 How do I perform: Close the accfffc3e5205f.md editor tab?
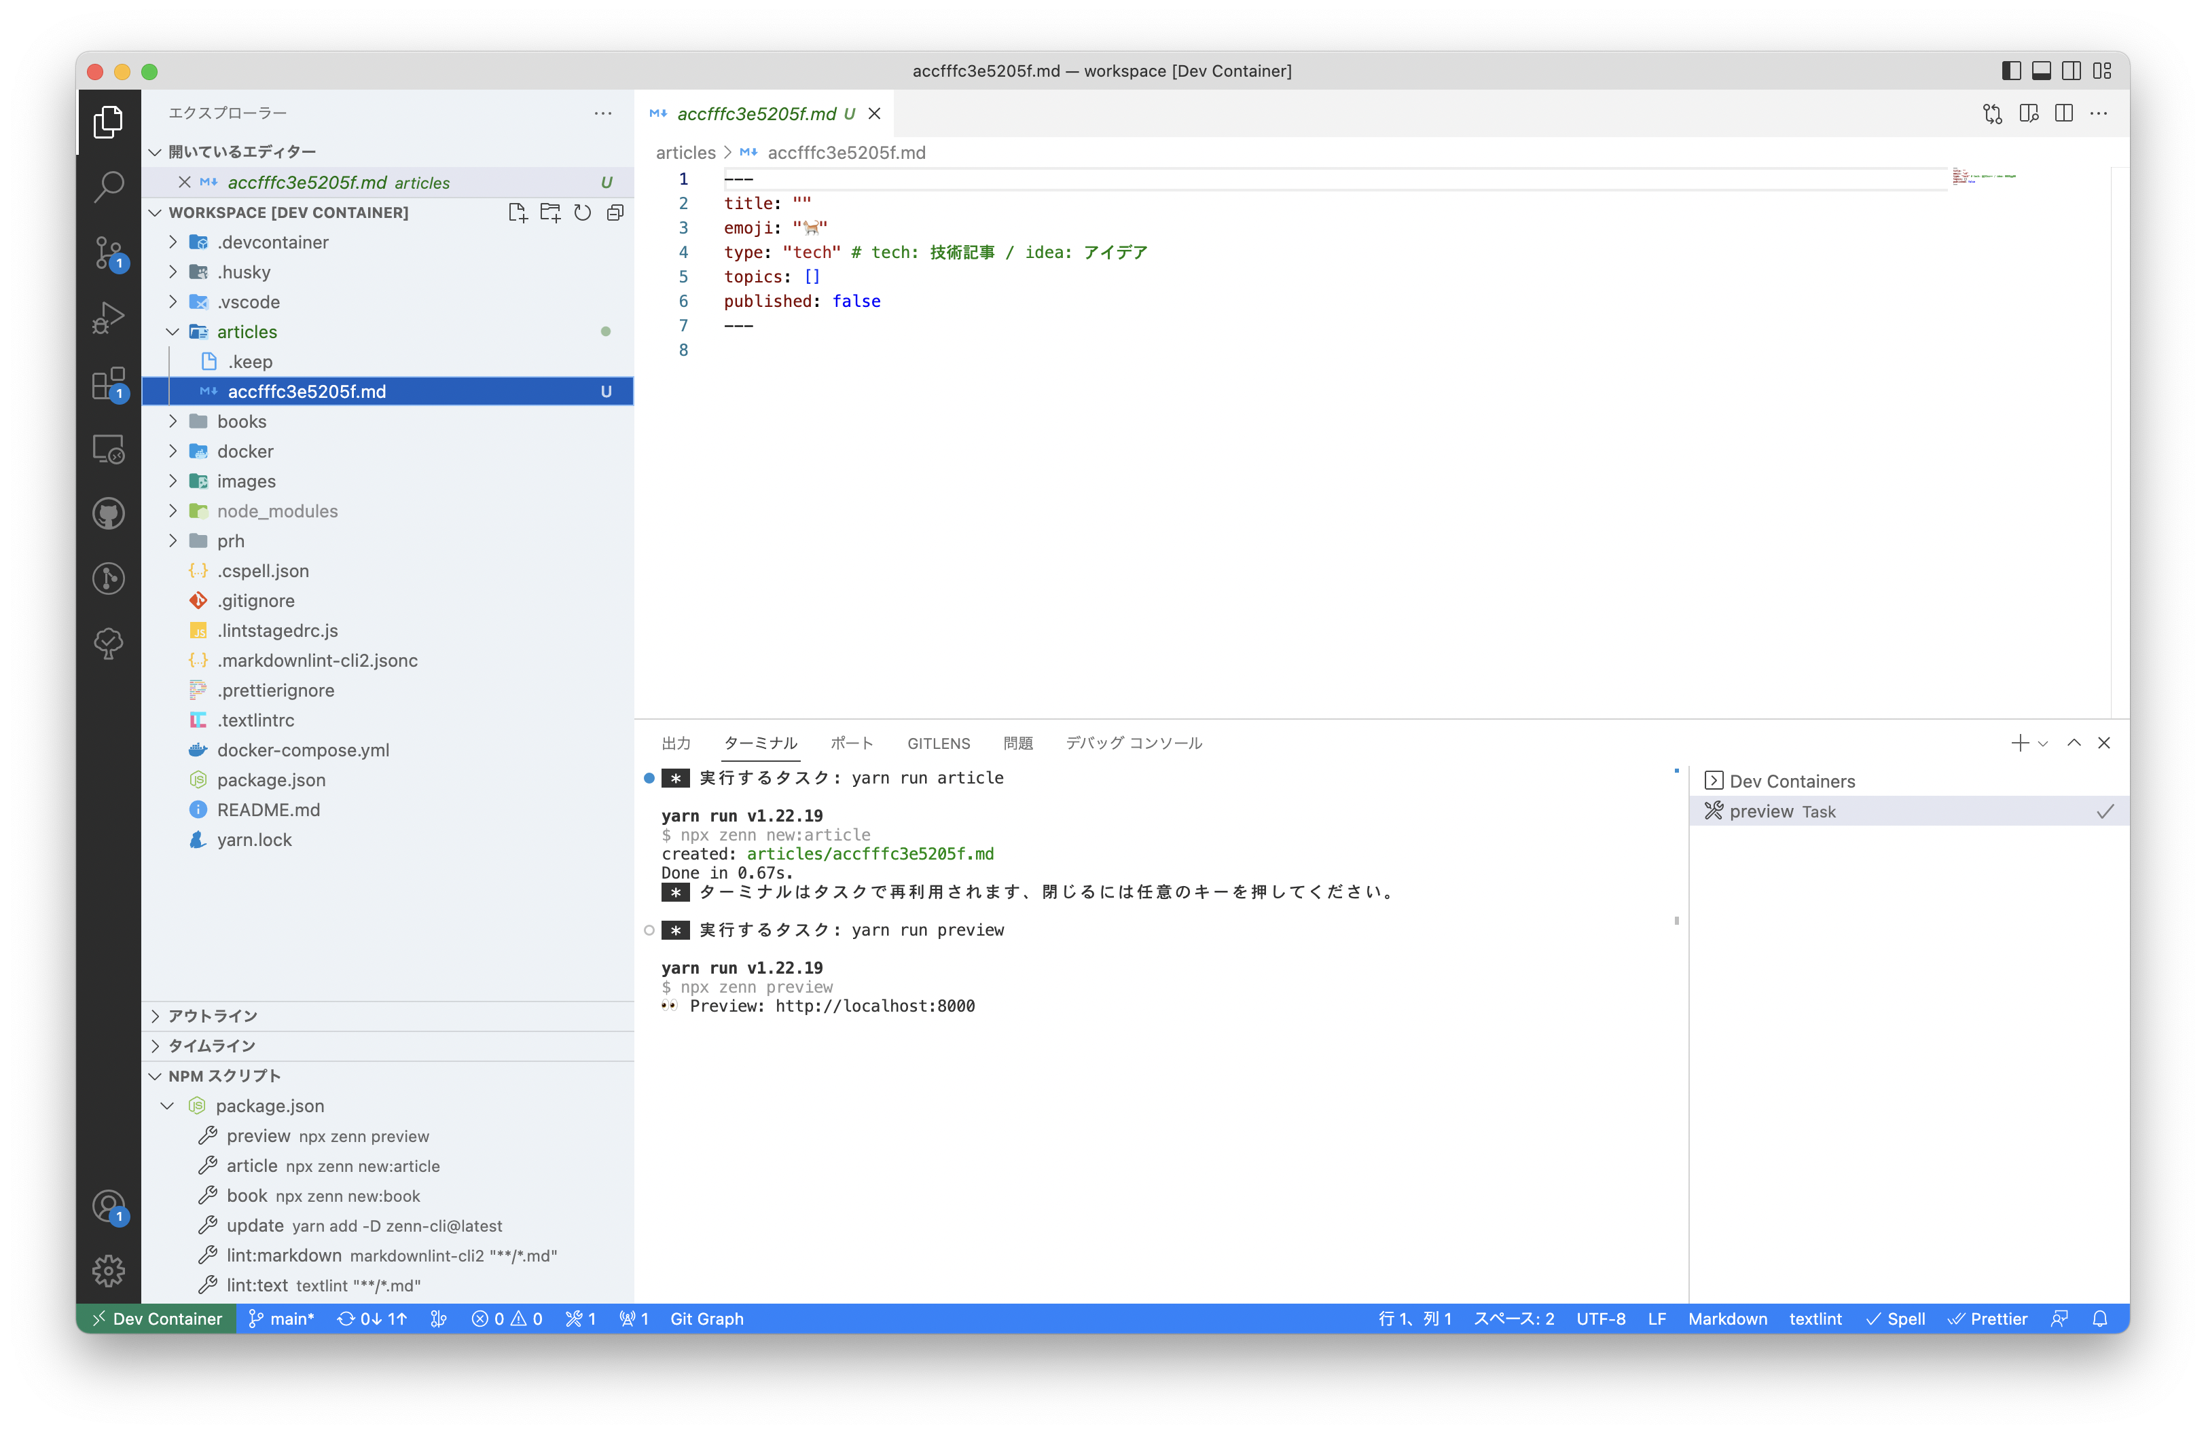(874, 114)
